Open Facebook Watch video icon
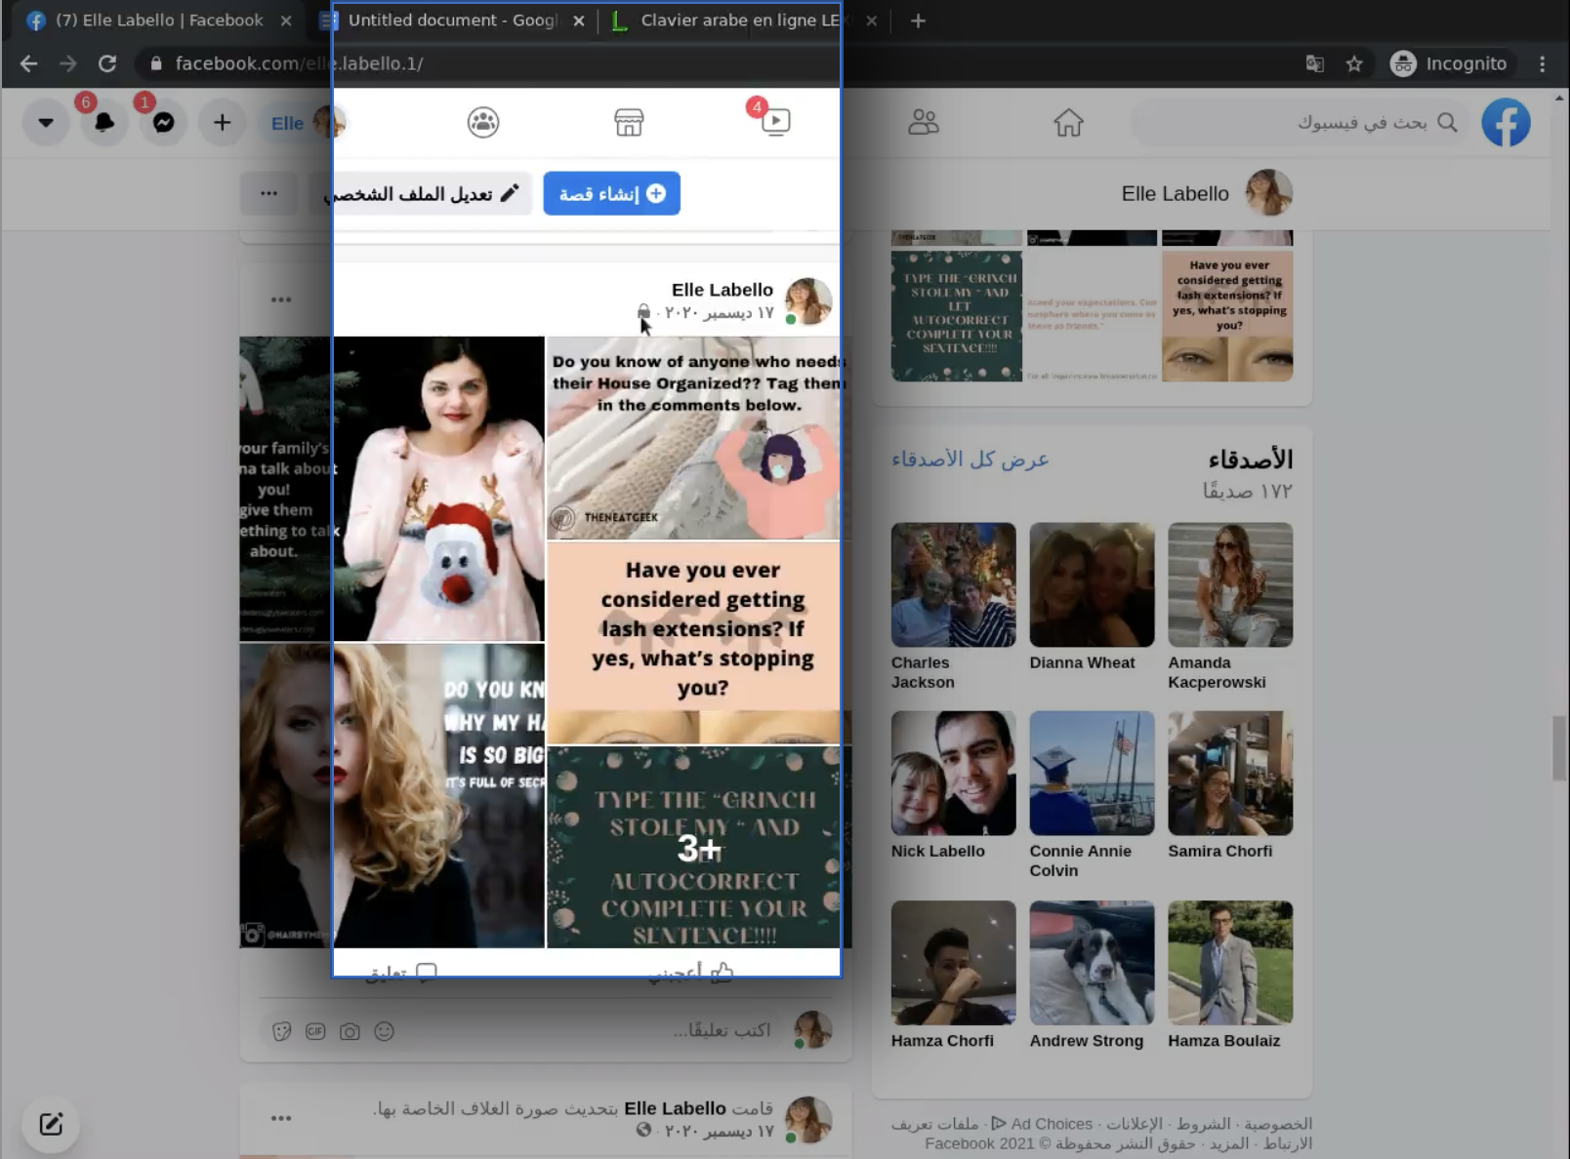The height and width of the screenshot is (1159, 1570). 775,122
